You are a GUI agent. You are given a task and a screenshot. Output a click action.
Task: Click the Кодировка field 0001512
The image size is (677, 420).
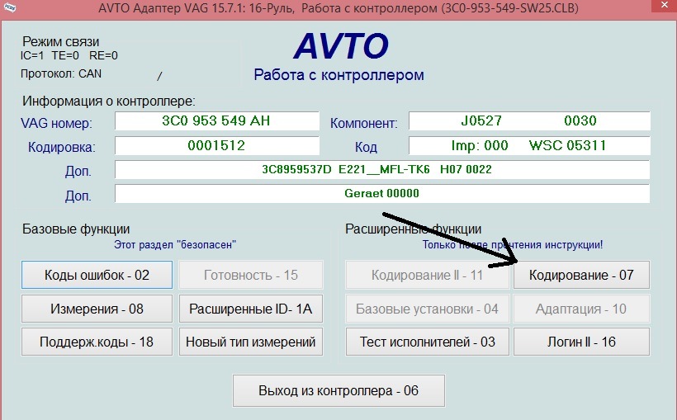(217, 145)
